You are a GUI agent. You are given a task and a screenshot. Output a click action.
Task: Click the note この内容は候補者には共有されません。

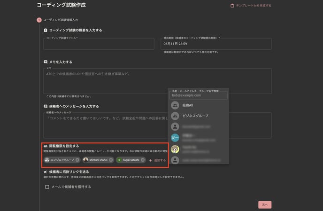69,96
